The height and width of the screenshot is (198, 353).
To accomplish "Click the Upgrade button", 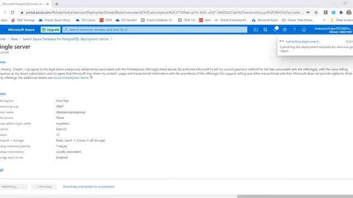I will pos(51,30).
